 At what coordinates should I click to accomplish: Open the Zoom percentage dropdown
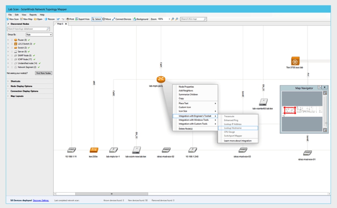[x=169, y=19]
